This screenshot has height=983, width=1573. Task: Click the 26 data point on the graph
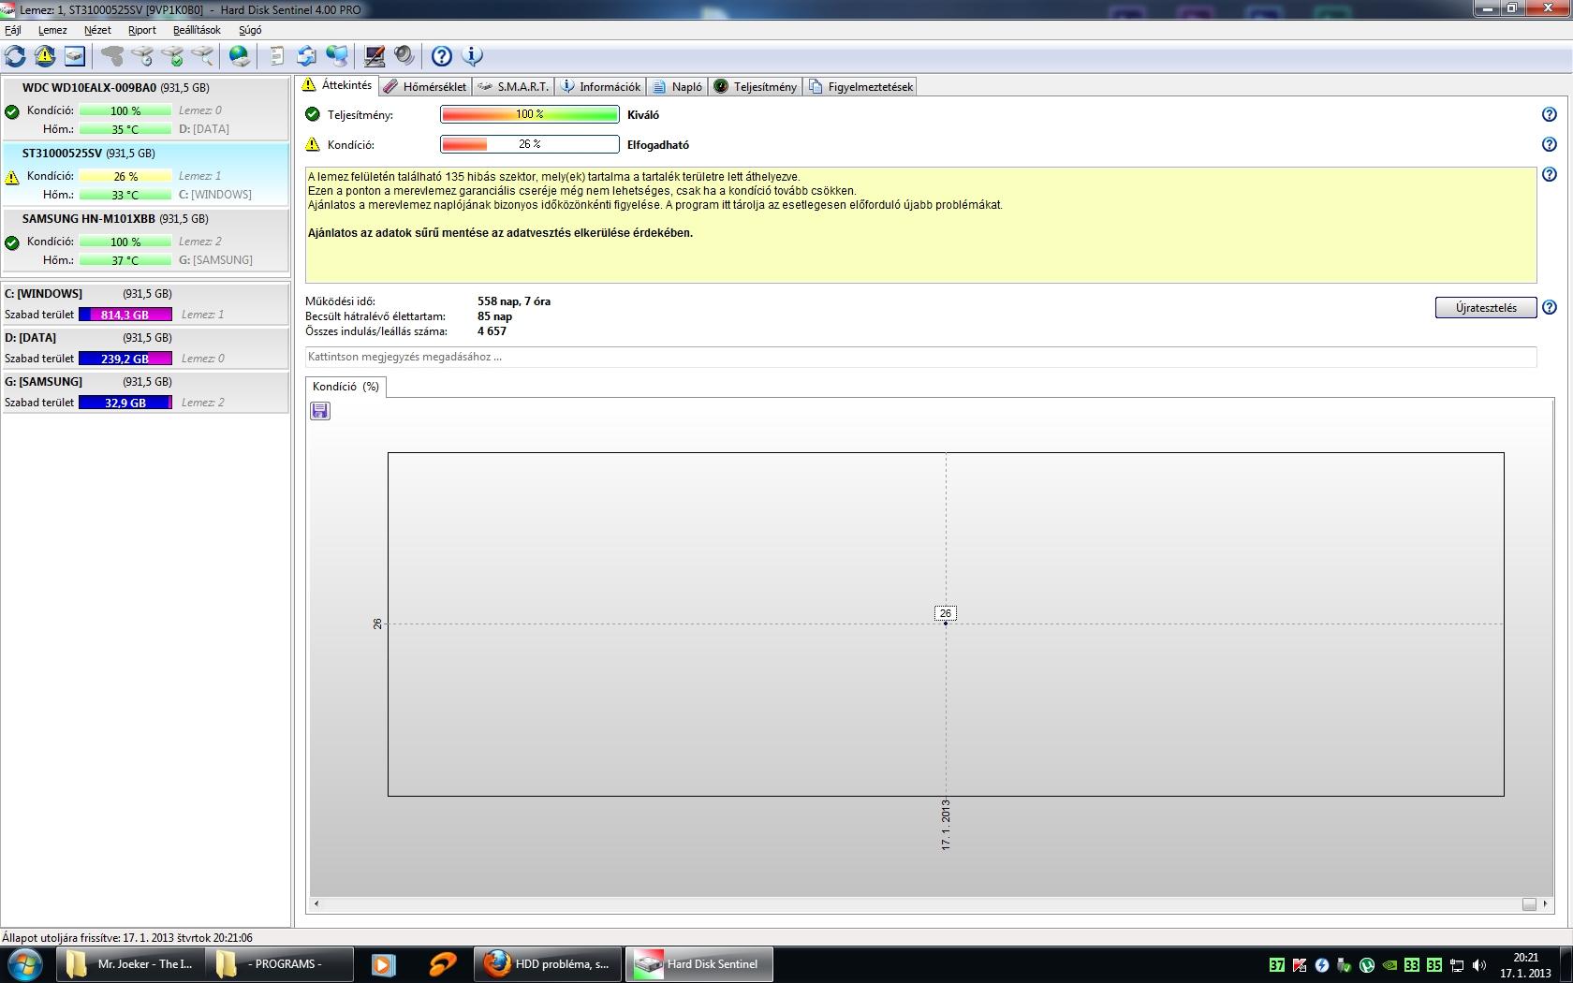click(946, 624)
